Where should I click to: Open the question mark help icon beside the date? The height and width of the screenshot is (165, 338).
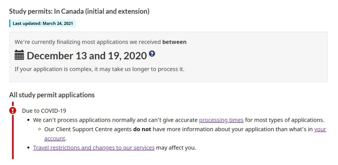[152, 54]
